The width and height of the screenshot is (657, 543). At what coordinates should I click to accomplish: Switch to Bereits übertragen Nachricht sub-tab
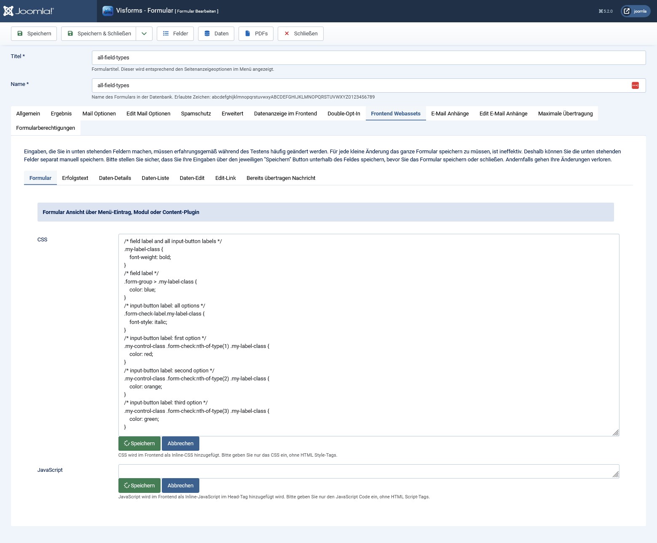click(x=281, y=178)
